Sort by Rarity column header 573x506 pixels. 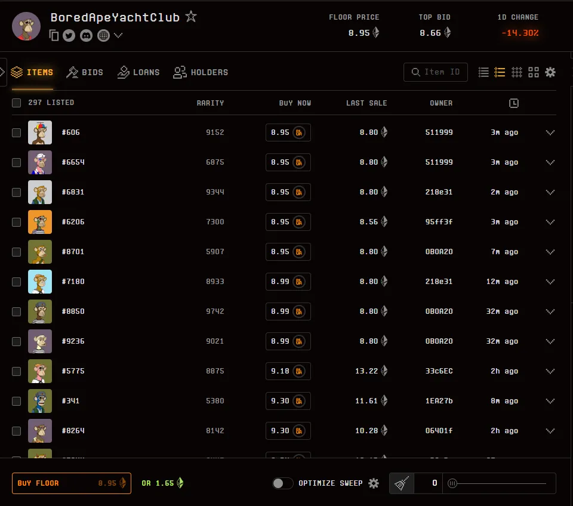(210, 103)
